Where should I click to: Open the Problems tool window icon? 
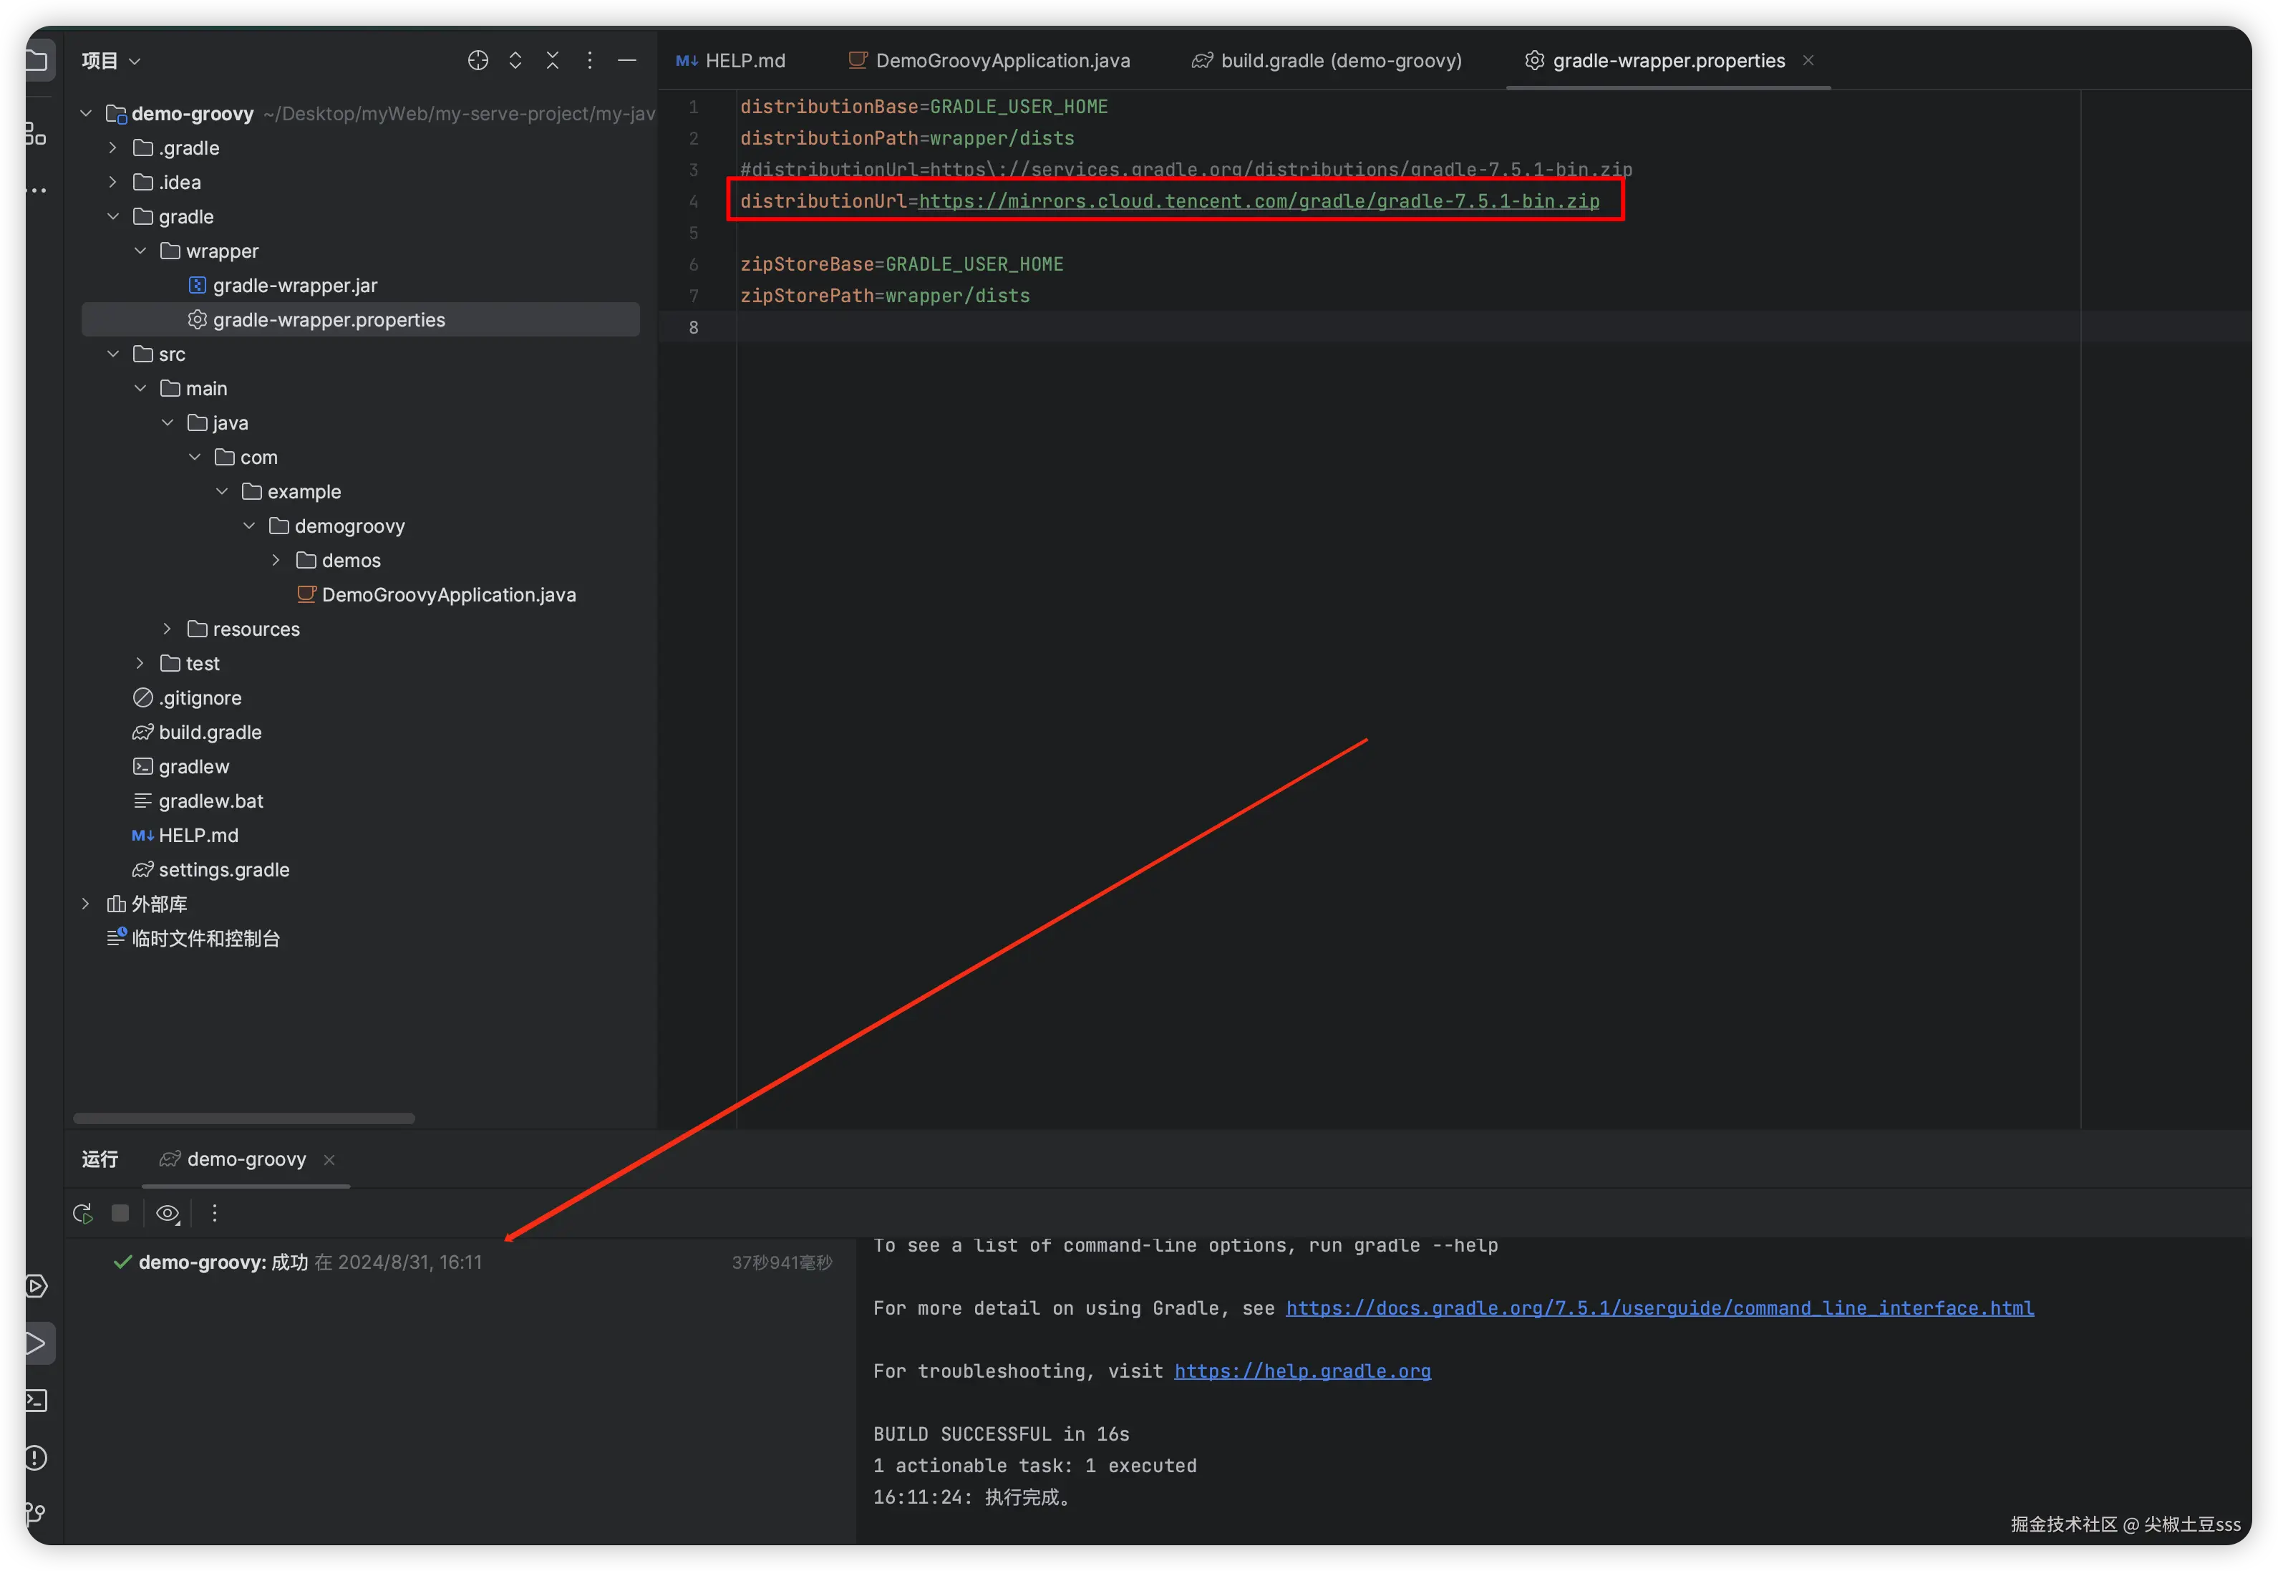click(x=37, y=1457)
